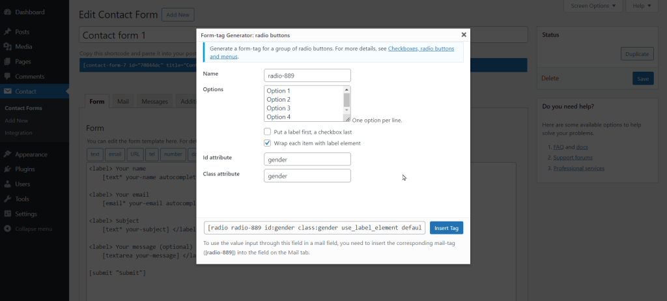
Task: Click the Dashboard icon in sidebar
Action: click(7, 12)
